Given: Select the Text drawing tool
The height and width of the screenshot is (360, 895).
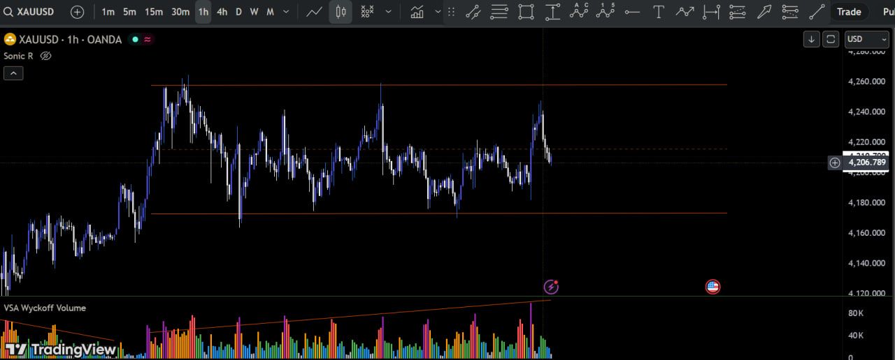Looking at the screenshot, I should pyautogui.click(x=658, y=12).
